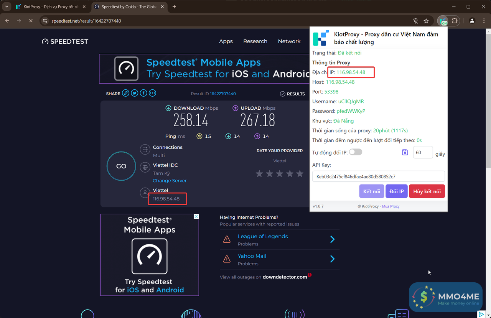
Task: Click the blocked permission icon in address bar
Action: tap(415, 21)
